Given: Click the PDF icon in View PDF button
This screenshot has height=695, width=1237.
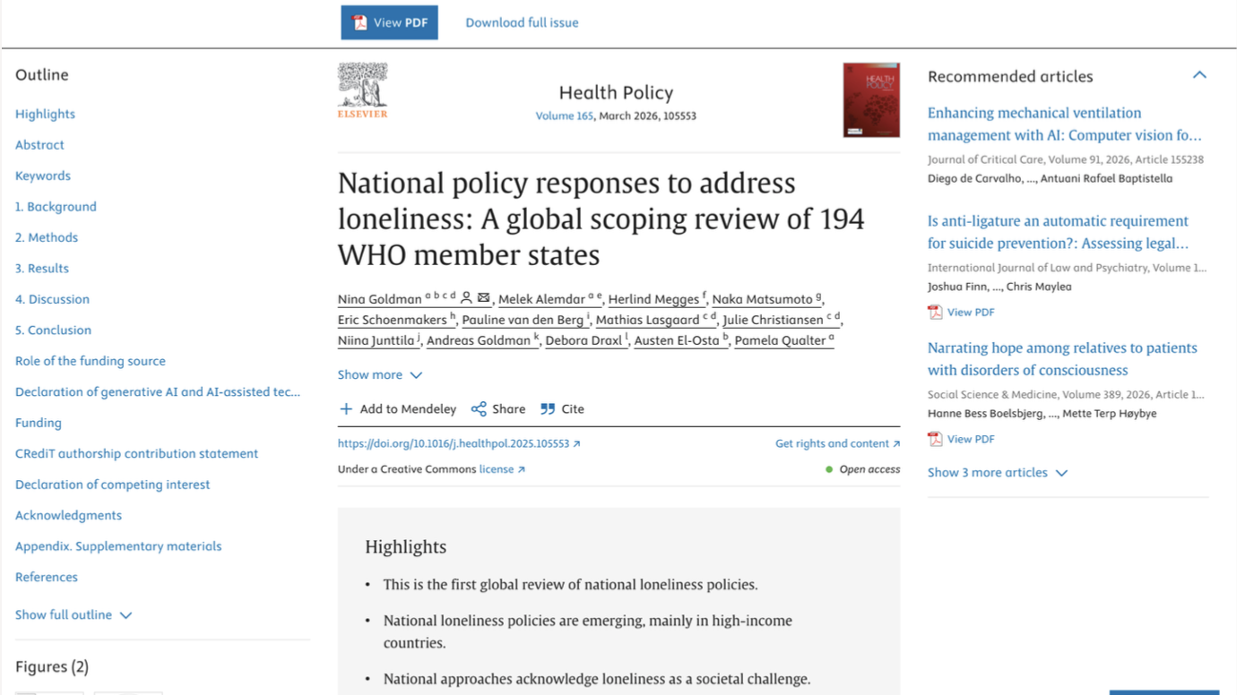Looking at the screenshot, I should pos(359,22).
